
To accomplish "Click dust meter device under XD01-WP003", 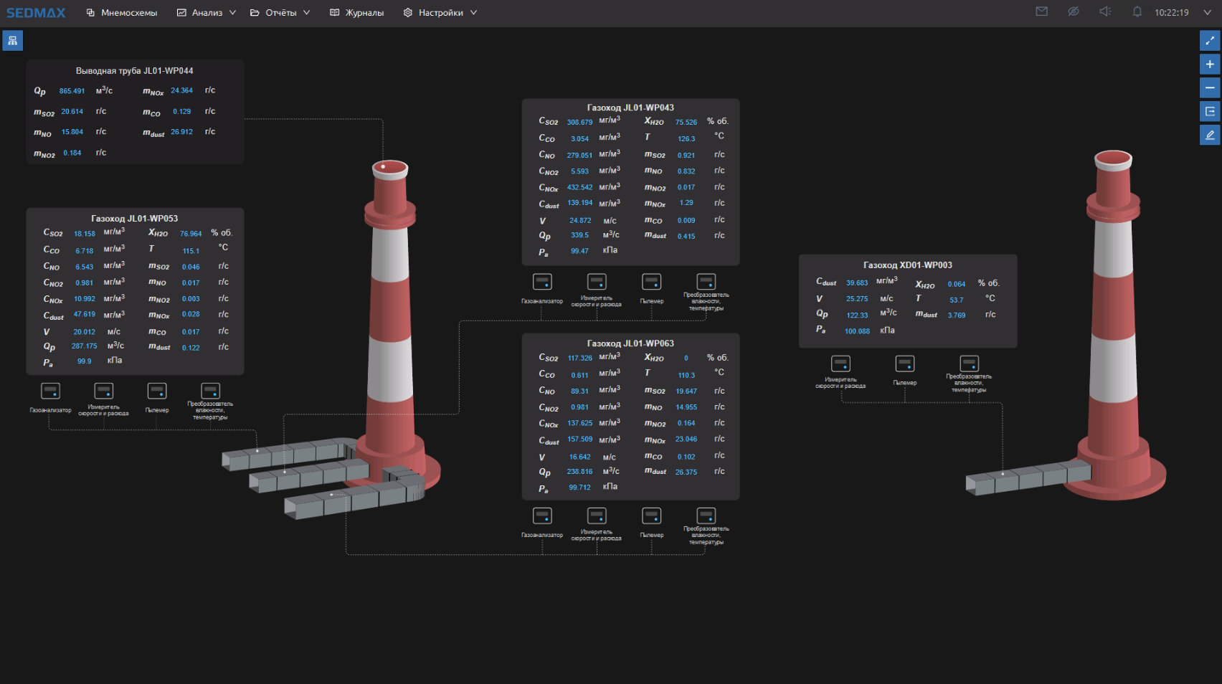I will pyautogui.click(x=905, y=364).
